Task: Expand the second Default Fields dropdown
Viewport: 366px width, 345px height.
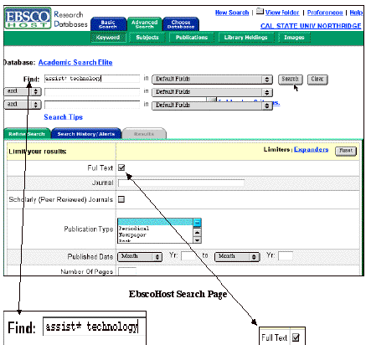Action: tap(212, 92)
